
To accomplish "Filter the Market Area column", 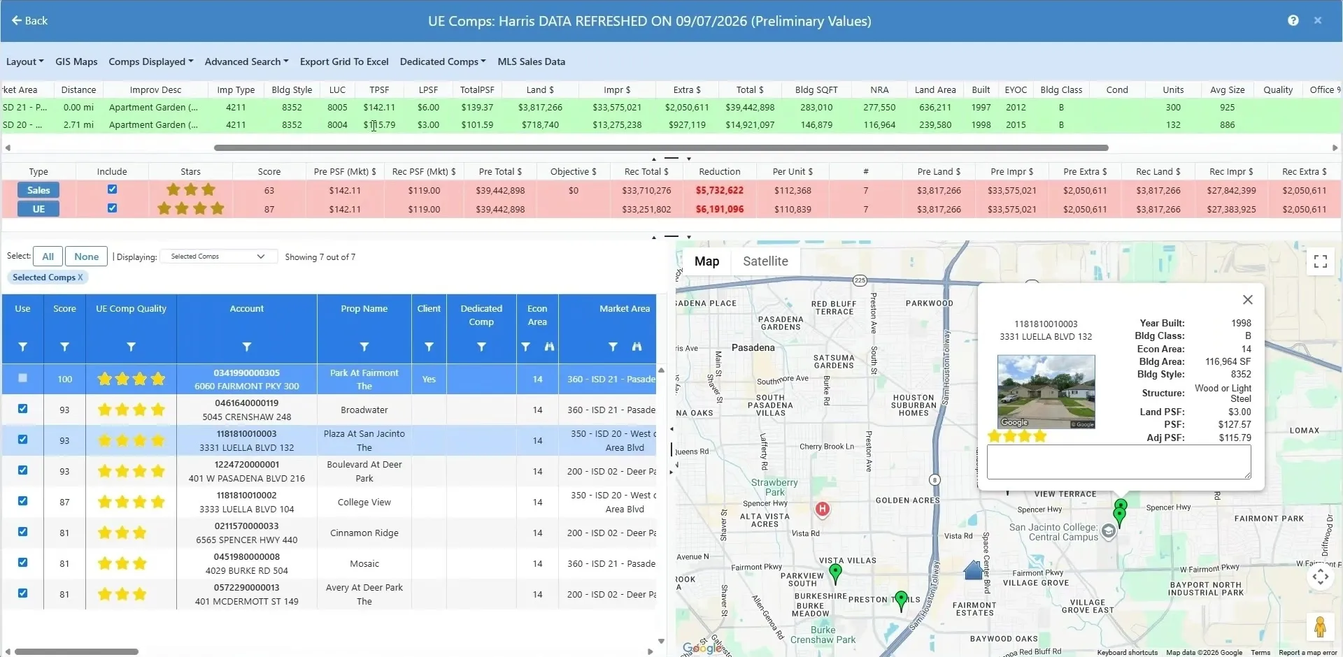I will 613,347.
